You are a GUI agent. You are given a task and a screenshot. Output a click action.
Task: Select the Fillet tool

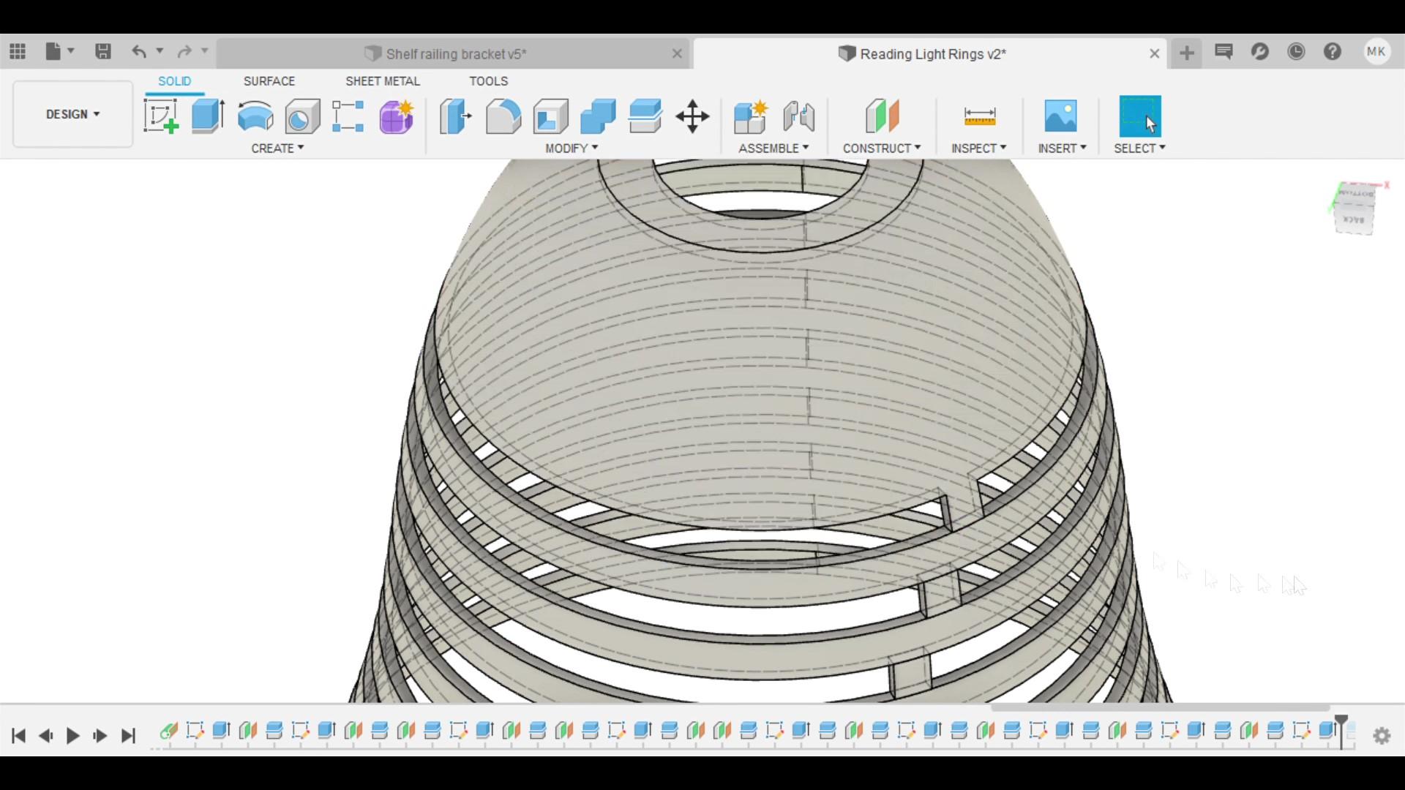(x=503, y=116)
